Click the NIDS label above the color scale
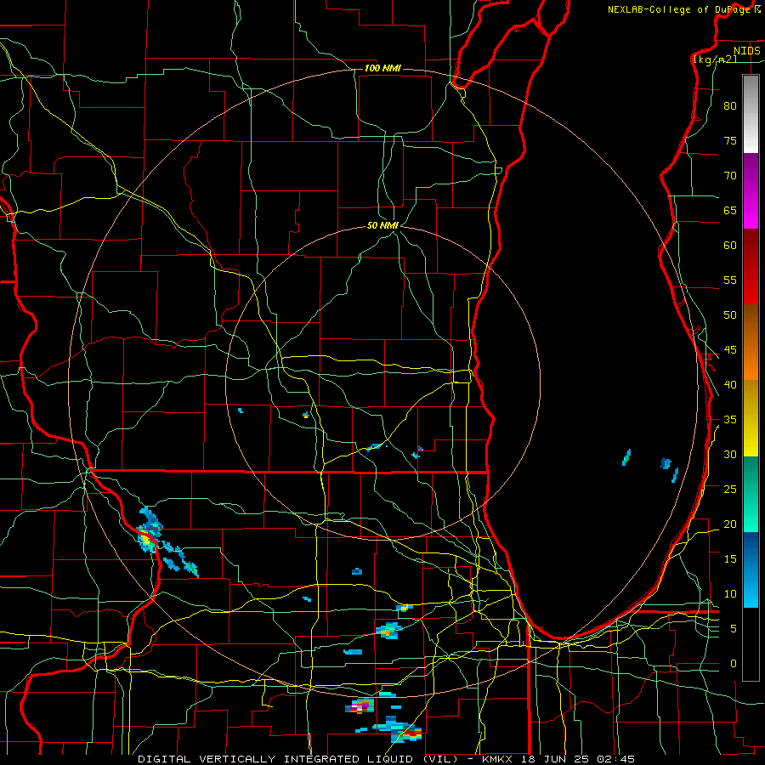Image resolution: width=765 pixels, height=765 pixels. point(746,51)
